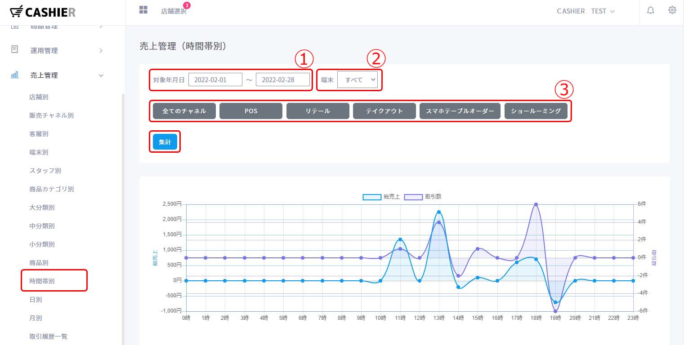684x345 pixels.
Task: Click the 取引数 low point at 19時
Action: (x=555, y=311)
